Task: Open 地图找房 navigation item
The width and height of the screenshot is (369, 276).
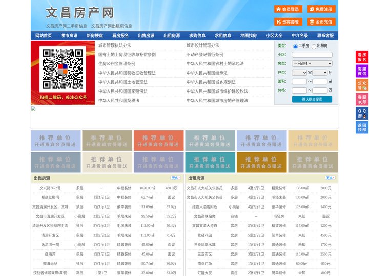Action: [x=249, y=36]
